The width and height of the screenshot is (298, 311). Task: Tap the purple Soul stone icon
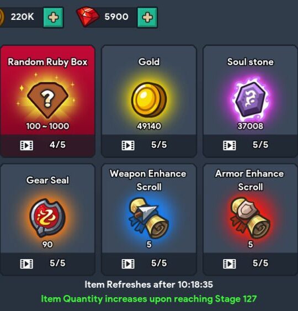[251, 99]
